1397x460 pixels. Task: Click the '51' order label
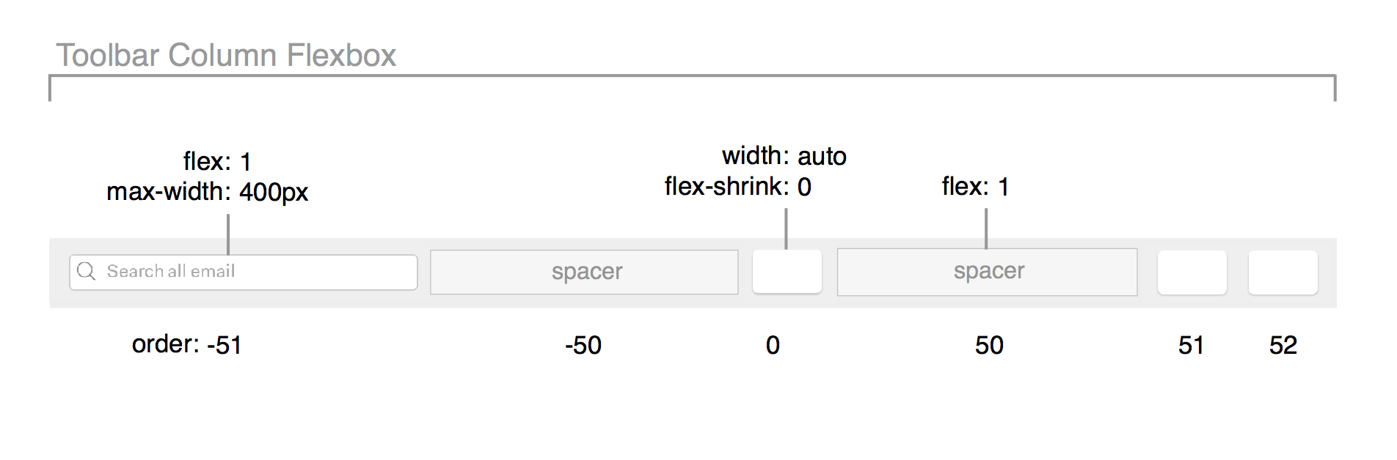[1191, 345]
